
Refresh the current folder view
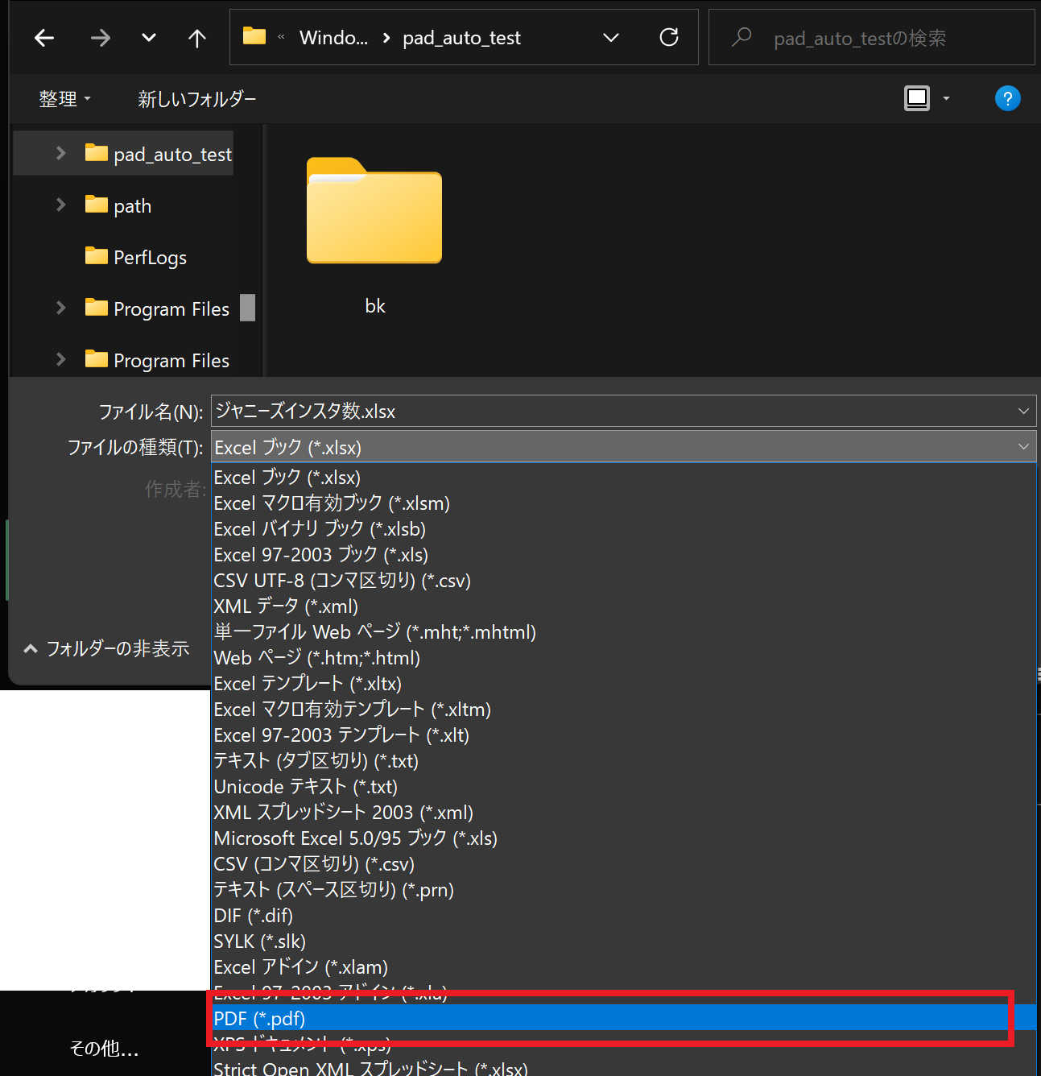pyautogui.click(x=668, y=37)
